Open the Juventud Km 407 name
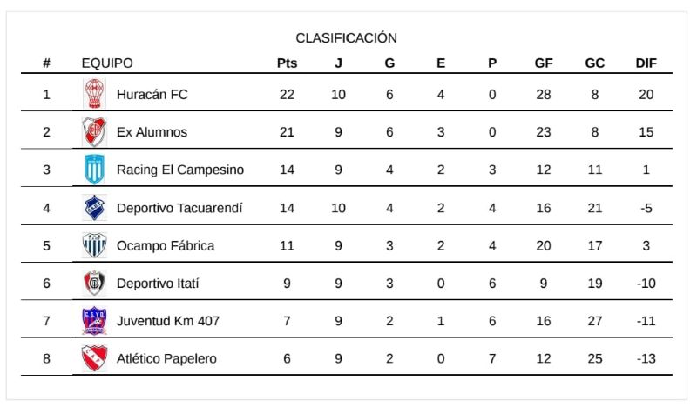The width and height of the screenshot is (697, 407). tap(168, 321)
